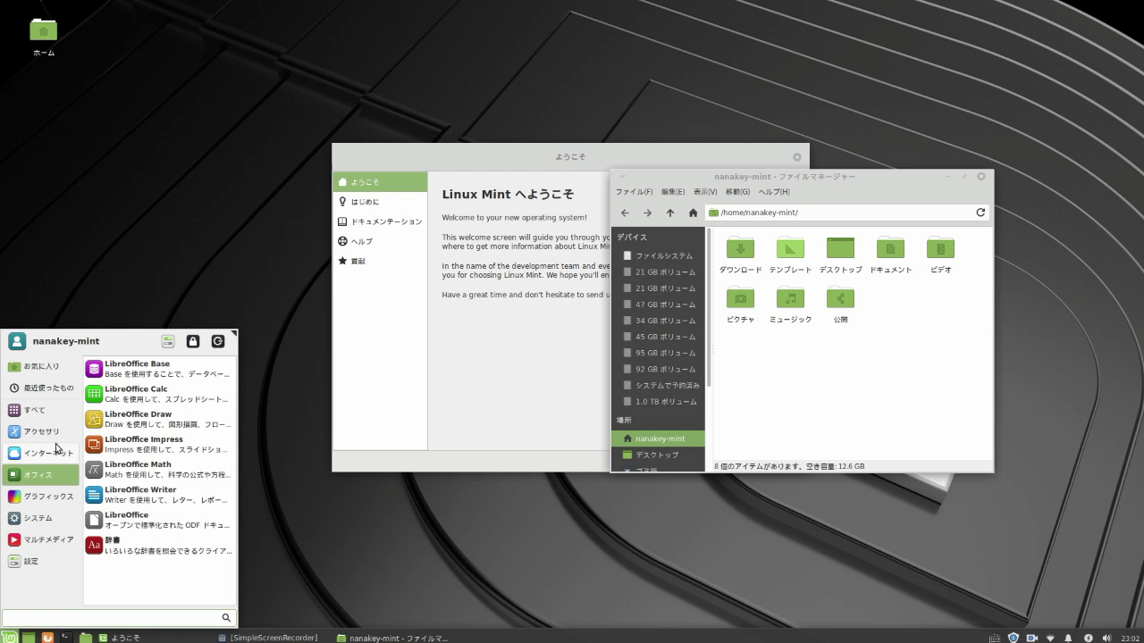Click the lock screen icon in menu header

[192, 341]
